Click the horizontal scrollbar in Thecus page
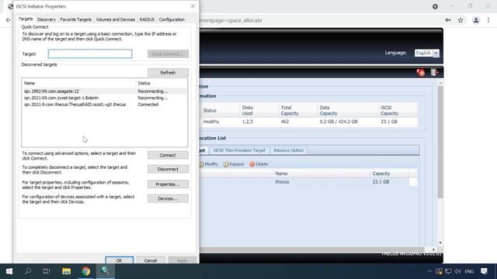 312,250
